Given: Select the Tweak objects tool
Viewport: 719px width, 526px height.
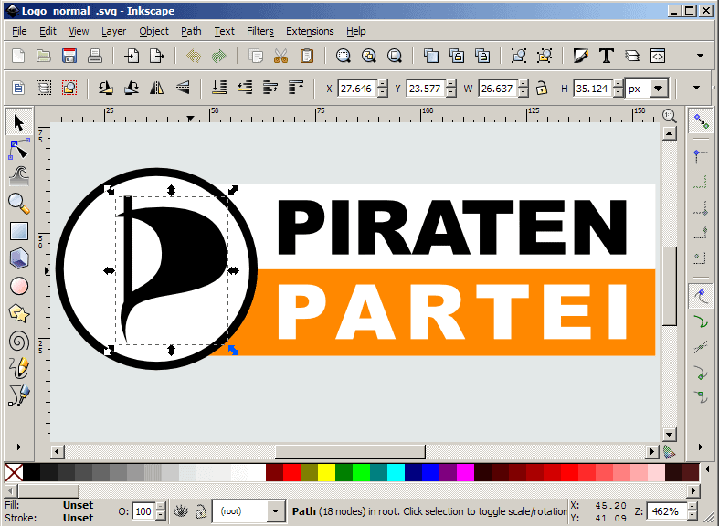Looking at the screenshot, I should click(19, 176).
